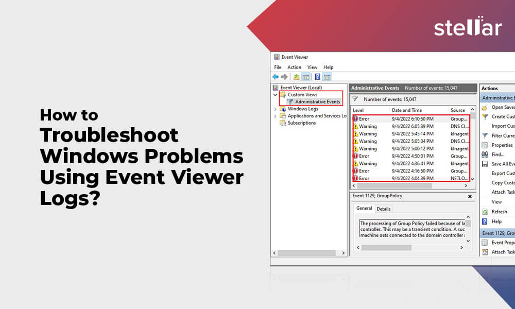Viewport: 515px width, 309px height.
Task: Toggle the preview pane visibility toolbar icon
Action: coord(305,76)
